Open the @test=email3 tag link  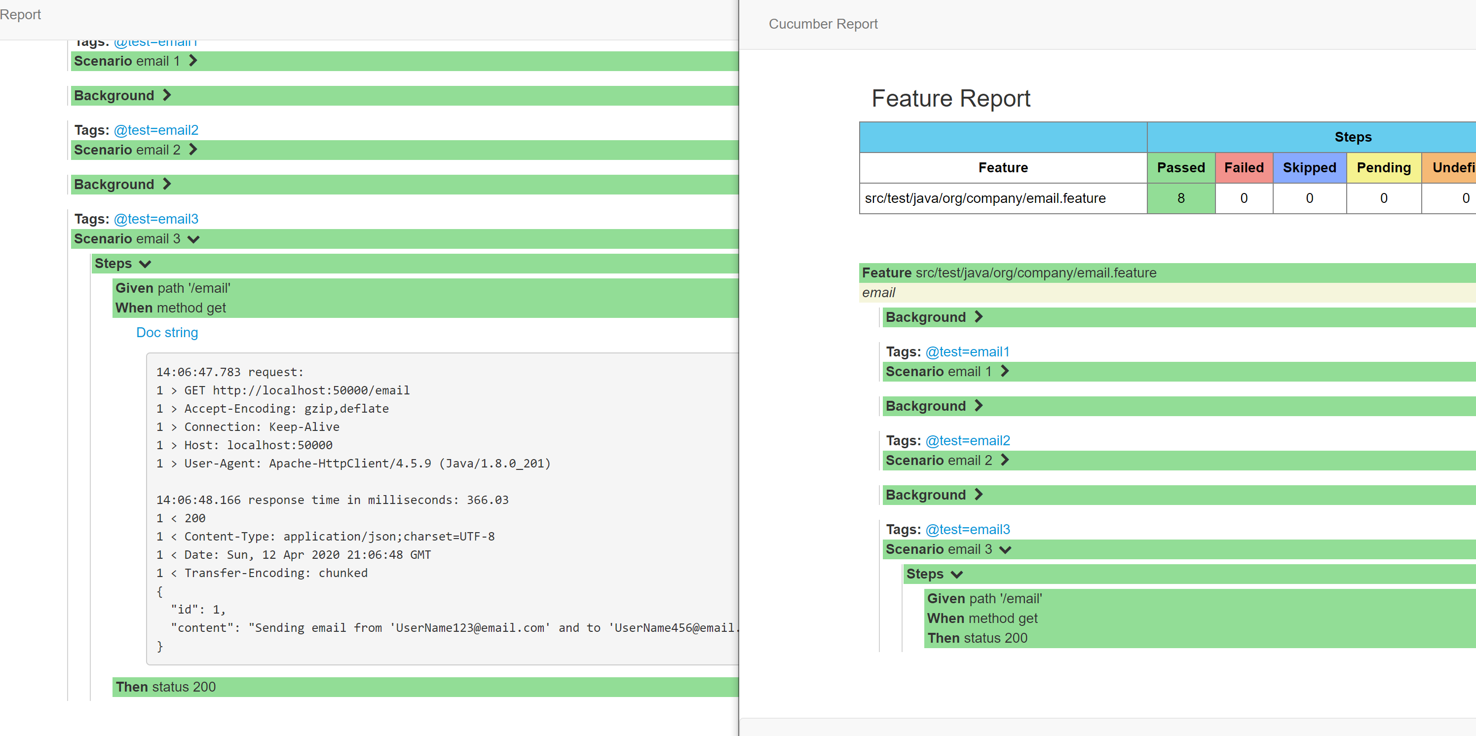[156, 218]
